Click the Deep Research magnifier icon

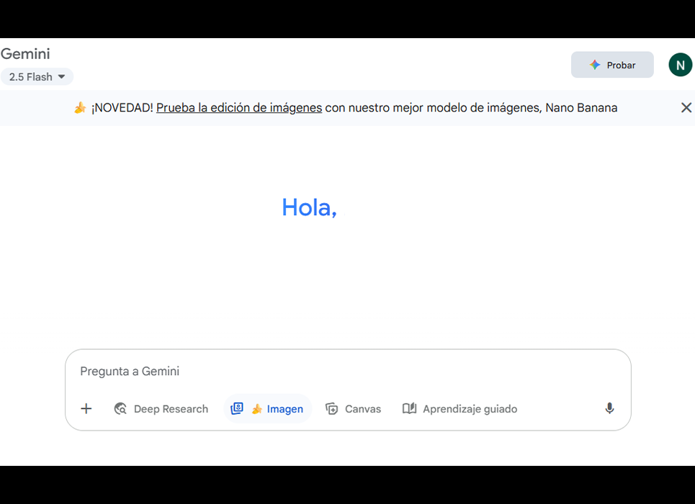point(120,408)
